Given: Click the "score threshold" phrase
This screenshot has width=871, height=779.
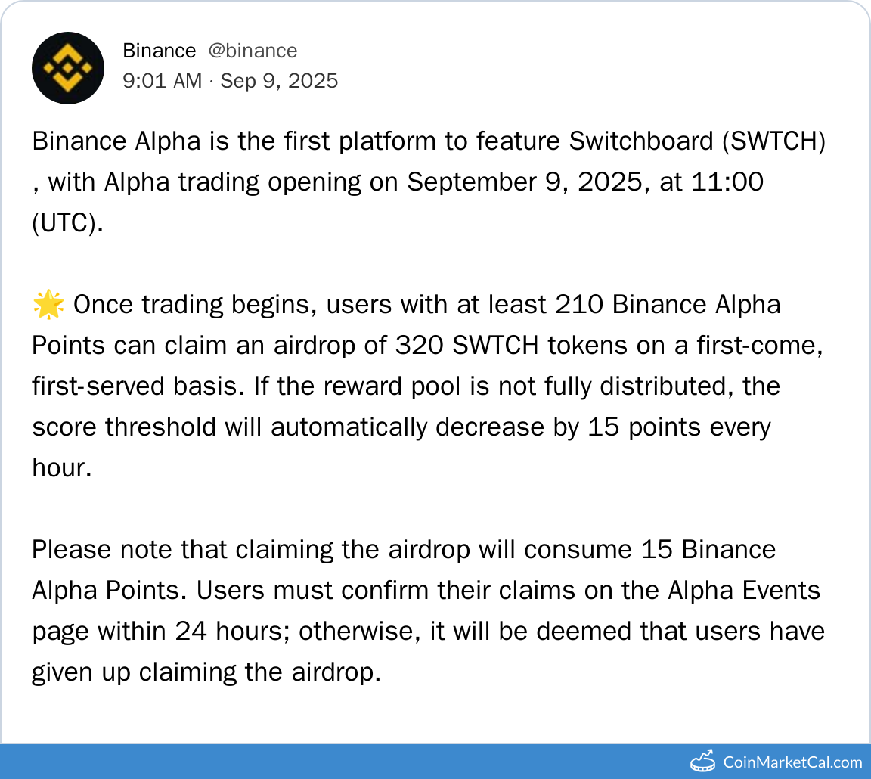Looking at the screenshot, I should tap(124, 427).
